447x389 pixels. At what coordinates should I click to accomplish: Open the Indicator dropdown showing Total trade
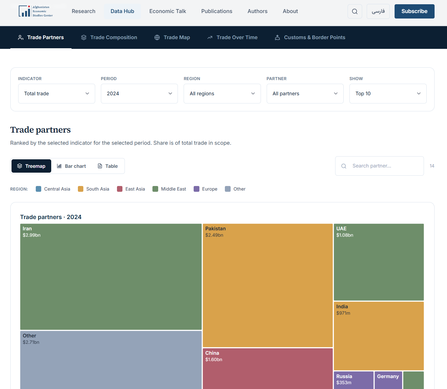coord(57,93)
